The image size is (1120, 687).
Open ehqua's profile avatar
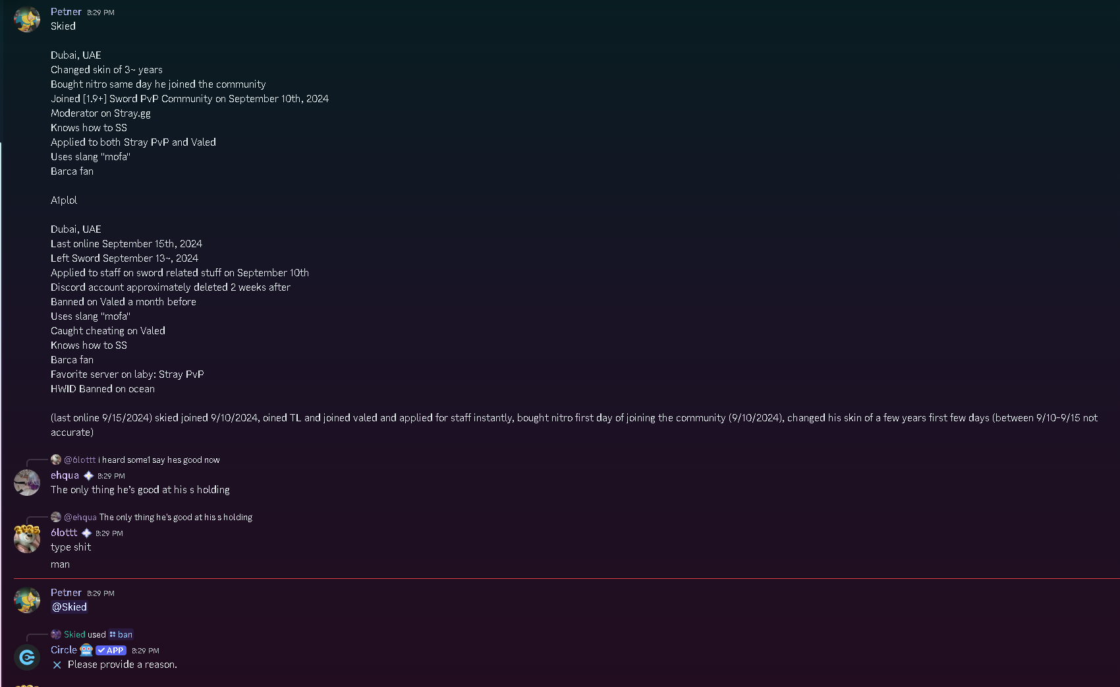click(27, 483)
